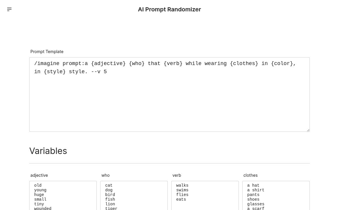Click the AI Prompt Randomizer page title
This screenshot has height=210, width=339.
point(169,9)
